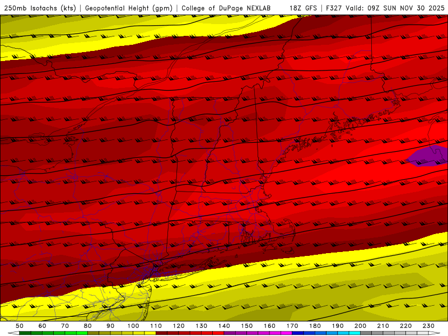Click the legend value '200'
The height and width of the screenshot is (336, 448).
click(x=360, y=326)
